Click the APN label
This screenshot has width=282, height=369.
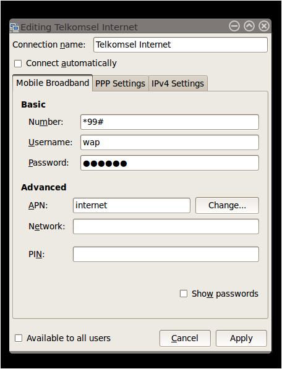[x=38, y=205]
